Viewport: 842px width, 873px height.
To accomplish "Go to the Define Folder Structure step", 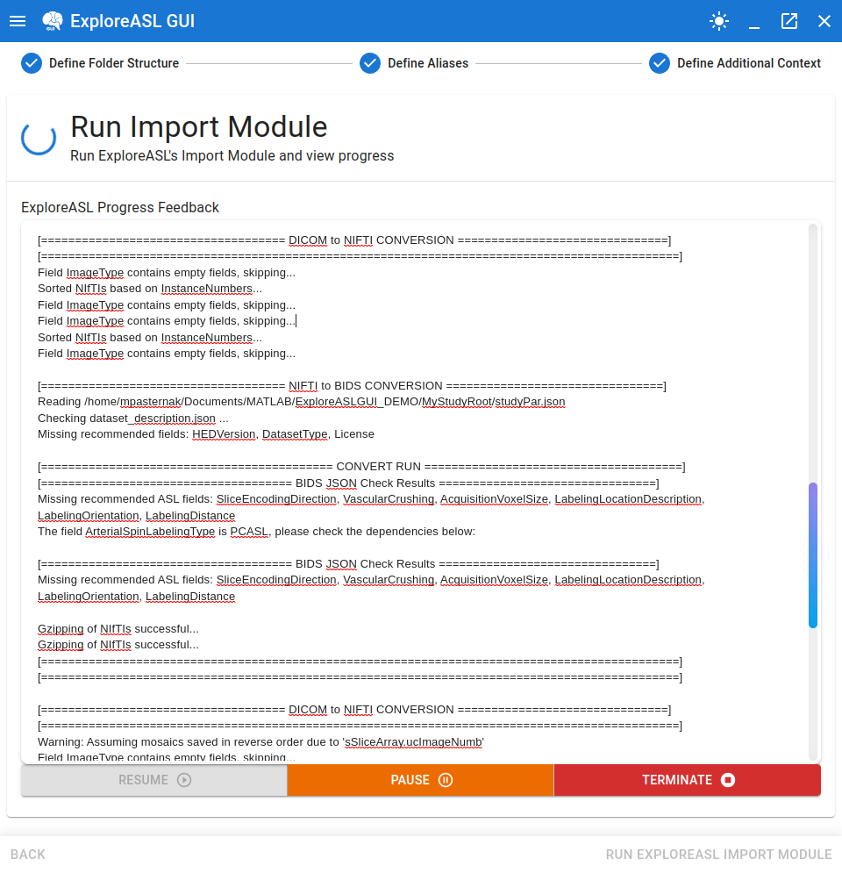I will 100,63.
